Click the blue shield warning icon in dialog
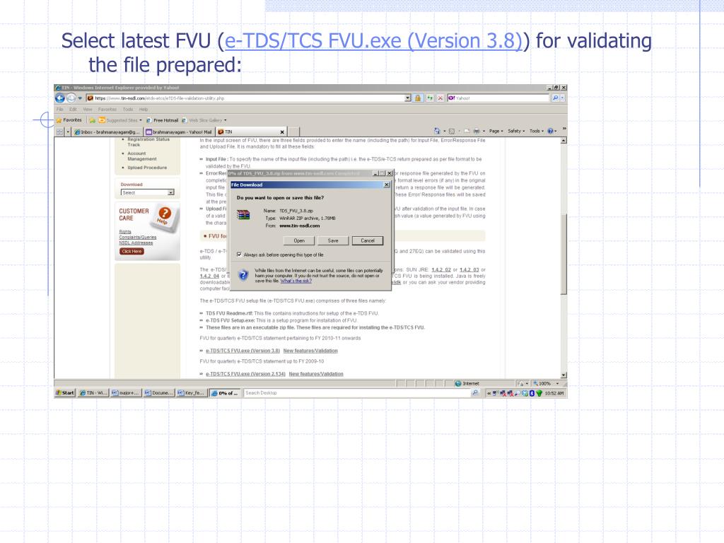This screenshot has width=724, height=543. 243,275
